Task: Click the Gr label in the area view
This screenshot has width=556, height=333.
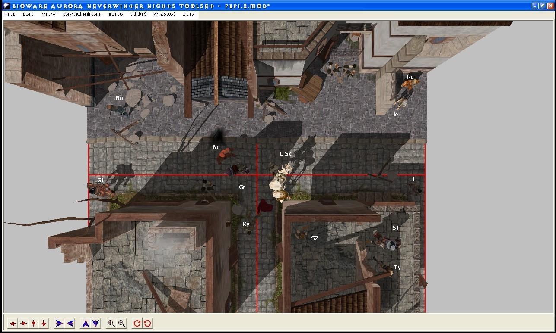Action: pyautogui.click(x=242, y=187)
